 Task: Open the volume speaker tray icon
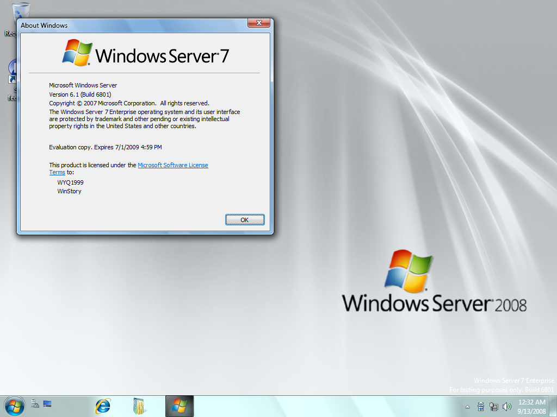(x=507, y=406)
